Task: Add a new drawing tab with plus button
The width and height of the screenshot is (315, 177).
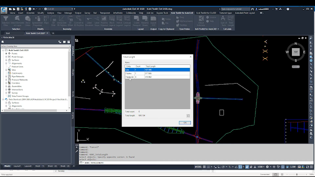Action: click(53, 33)
